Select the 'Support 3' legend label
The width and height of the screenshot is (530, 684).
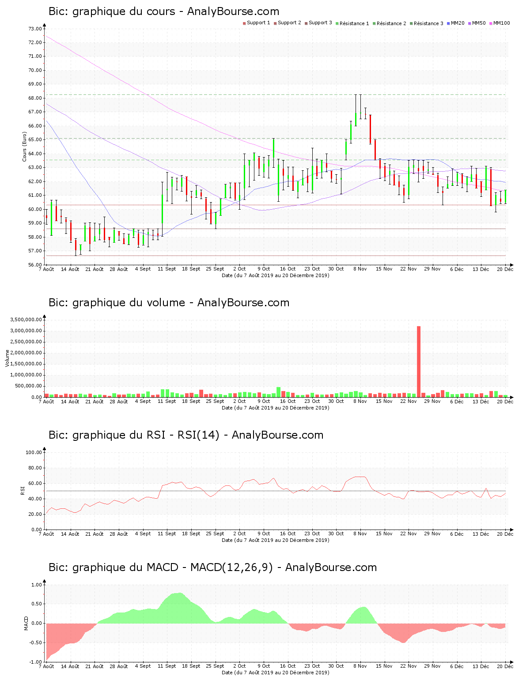point(320,23)
